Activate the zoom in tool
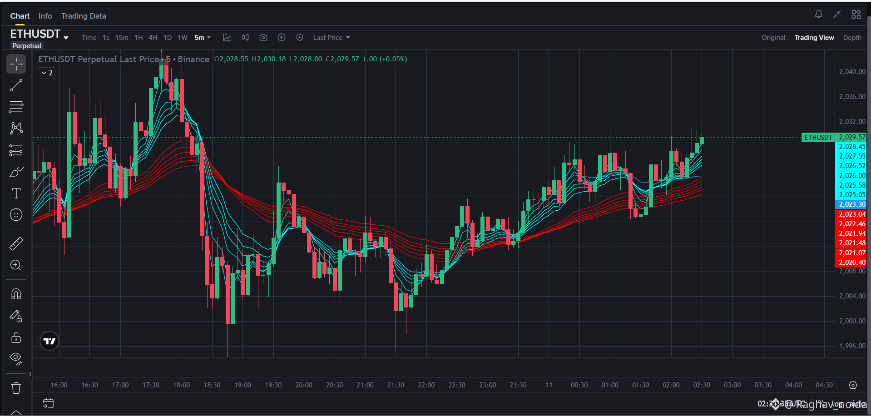This screenshot has width=871, height=416. pyautogui.click(x=16, y=265)
